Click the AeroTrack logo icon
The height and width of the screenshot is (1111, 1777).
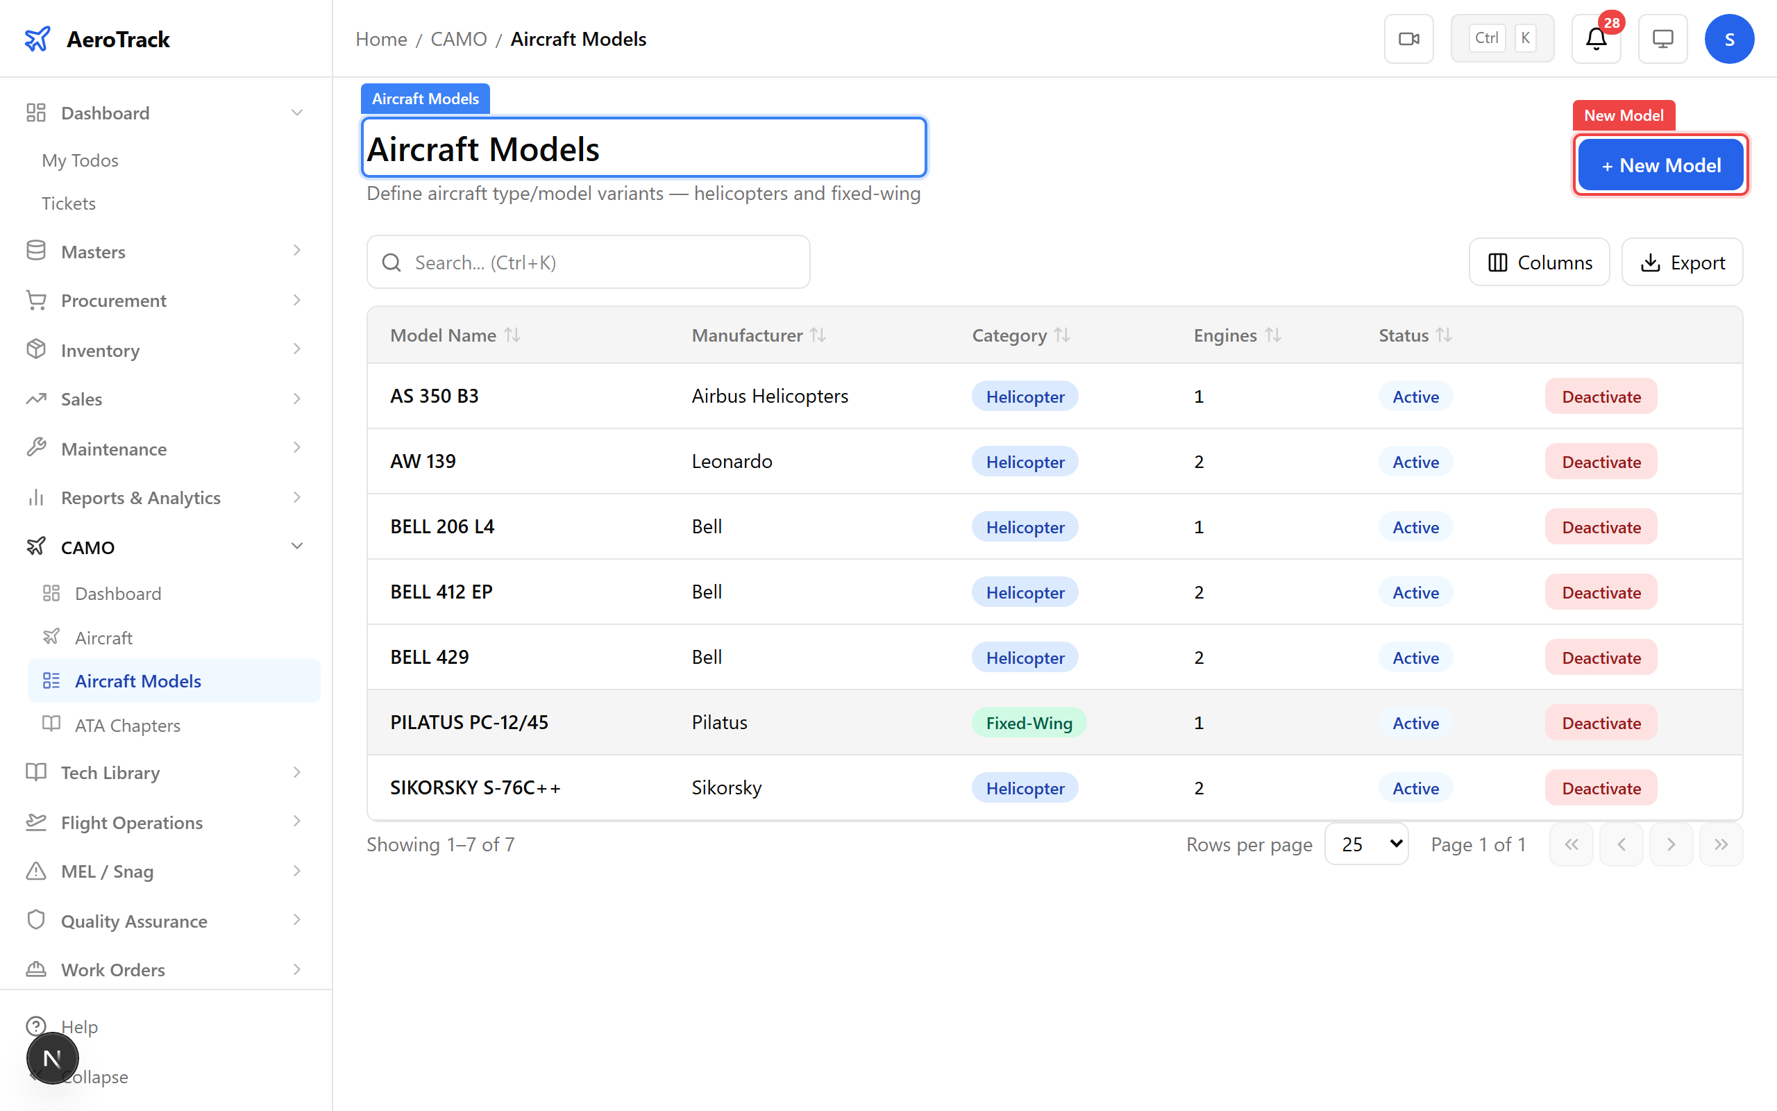(x=37, y=39)
